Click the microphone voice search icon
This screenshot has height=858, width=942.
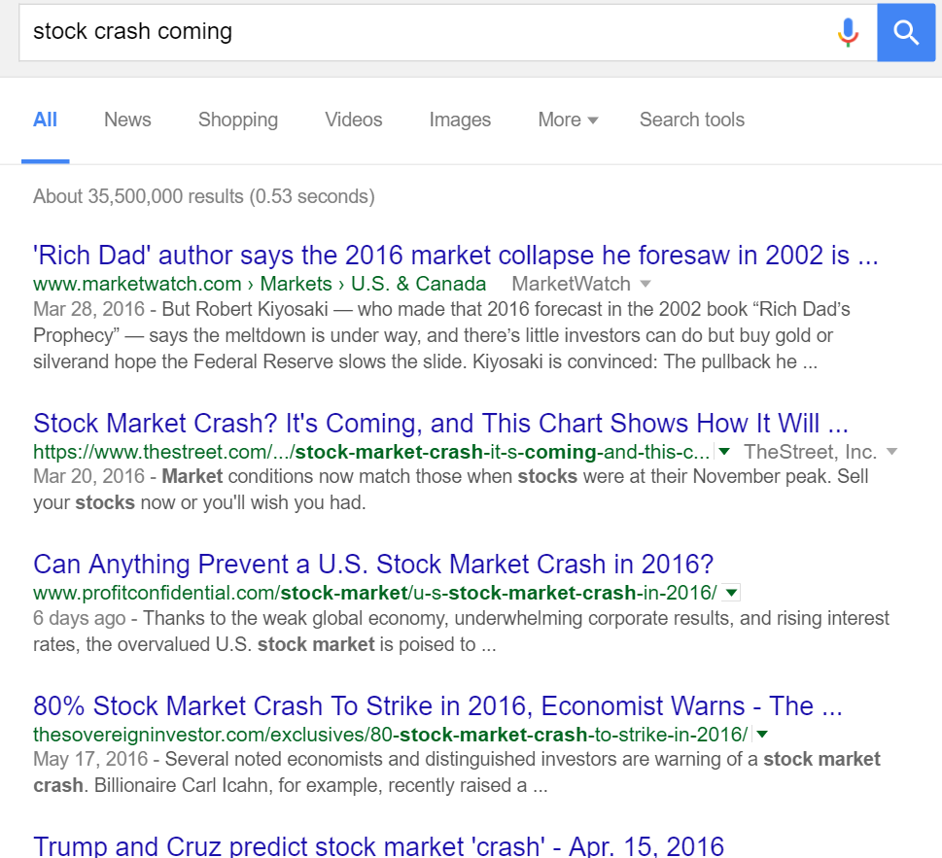[848, 32]
